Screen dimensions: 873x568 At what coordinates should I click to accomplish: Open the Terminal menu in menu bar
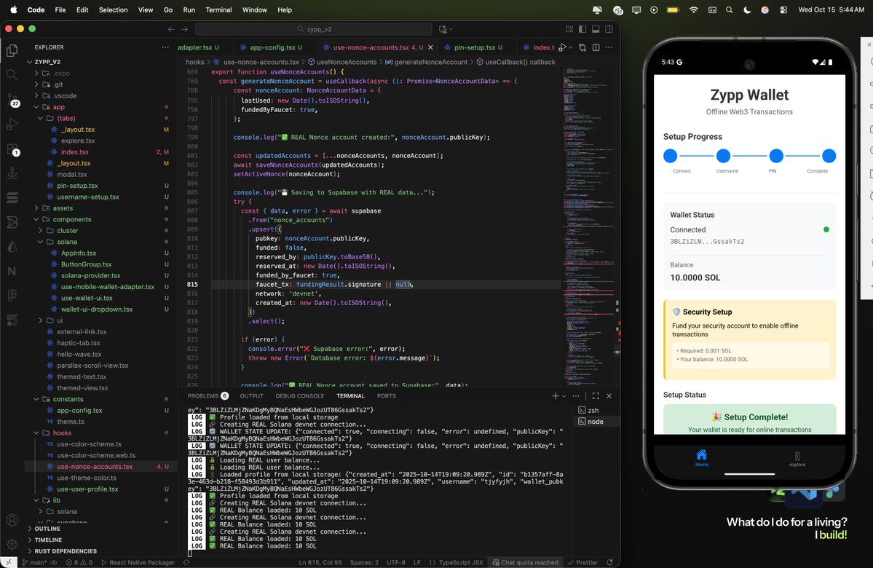tap(218, 9)
